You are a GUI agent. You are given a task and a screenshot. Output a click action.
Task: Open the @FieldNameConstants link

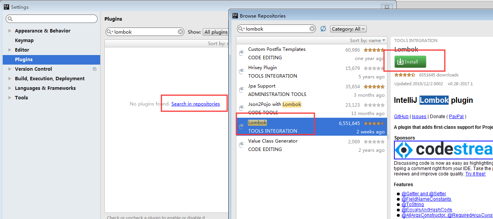click(426, 199)
